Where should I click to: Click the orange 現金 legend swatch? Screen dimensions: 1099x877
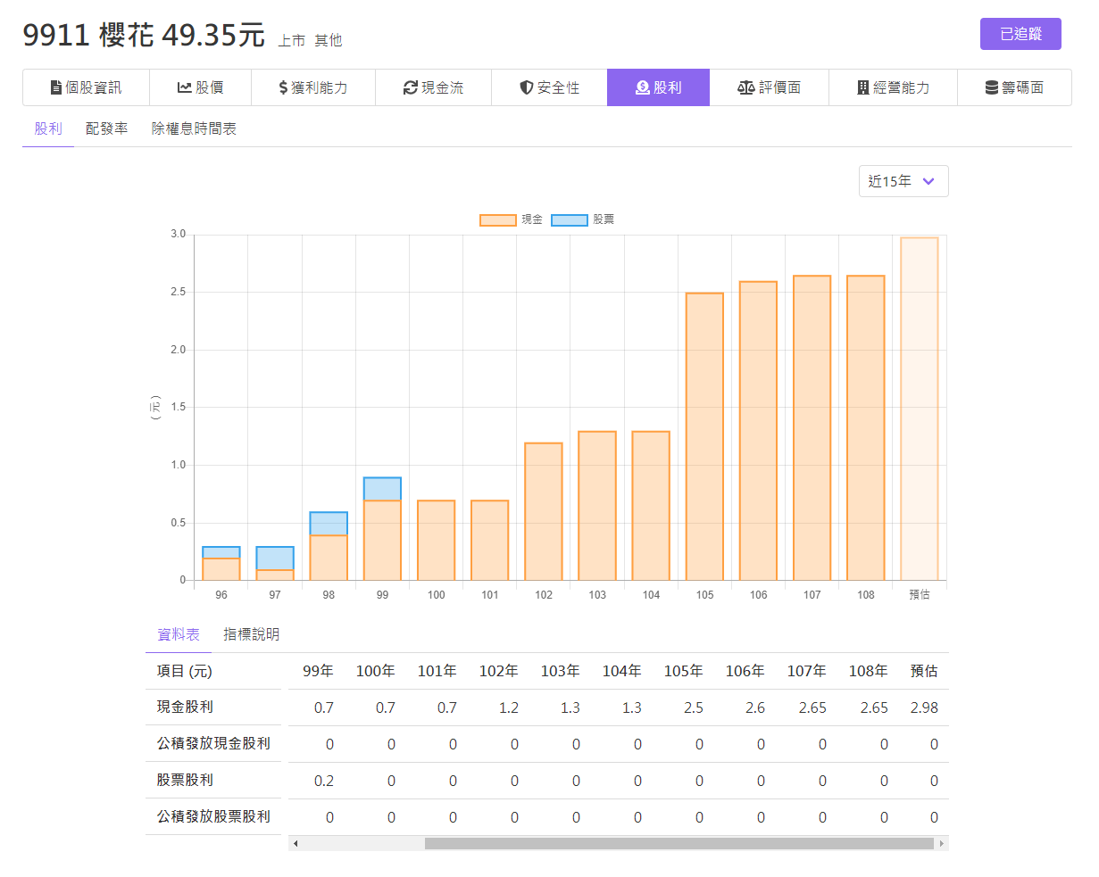click(x=498, y=219)
